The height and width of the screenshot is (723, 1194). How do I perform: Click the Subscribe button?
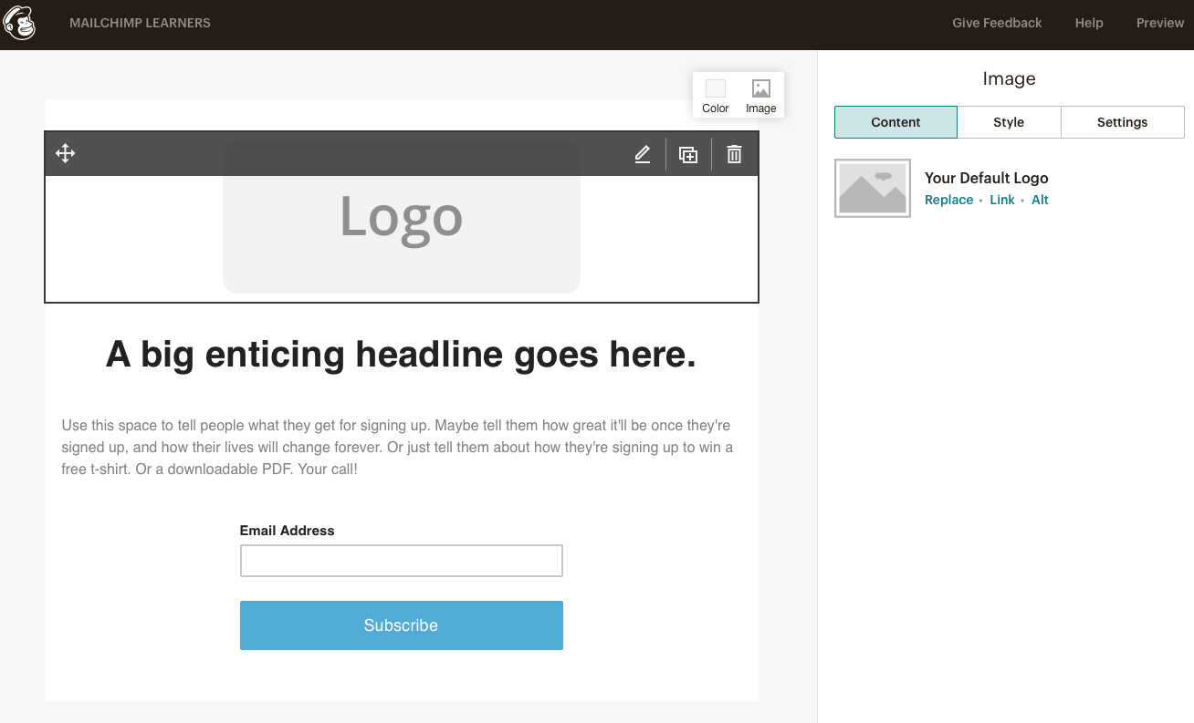(x=402, y=625)
